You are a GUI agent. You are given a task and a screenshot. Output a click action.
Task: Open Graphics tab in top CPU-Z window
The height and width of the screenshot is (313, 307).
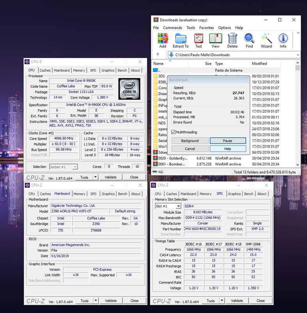108,70
